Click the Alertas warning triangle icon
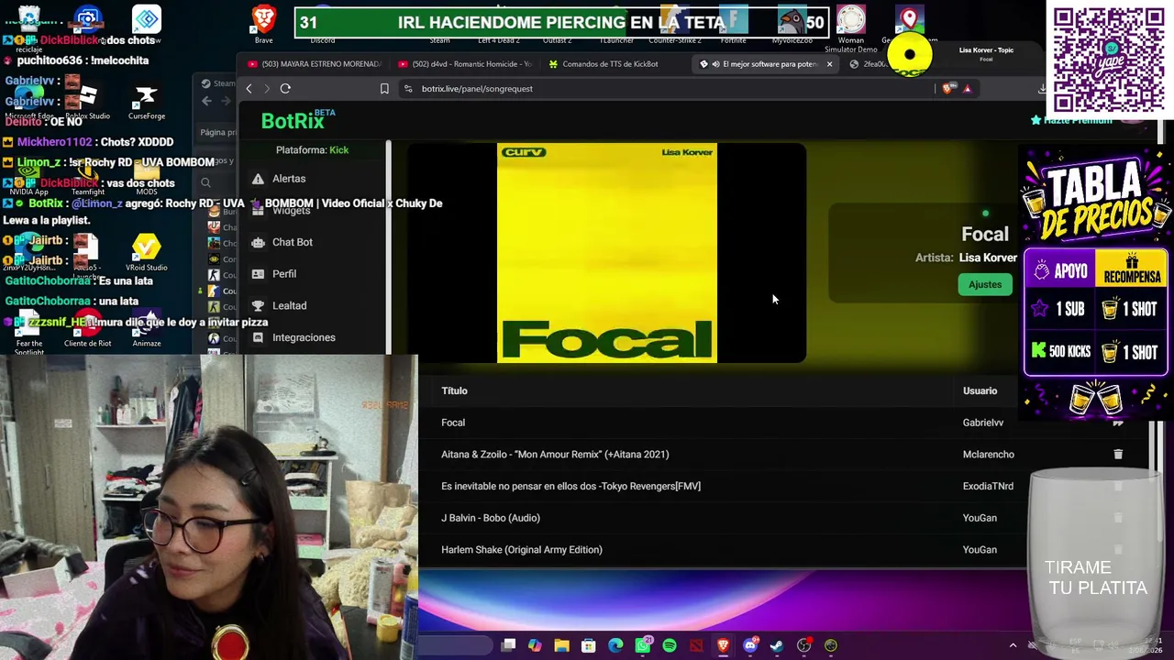This screenshot has height=660, width=1174. (258, 179)
